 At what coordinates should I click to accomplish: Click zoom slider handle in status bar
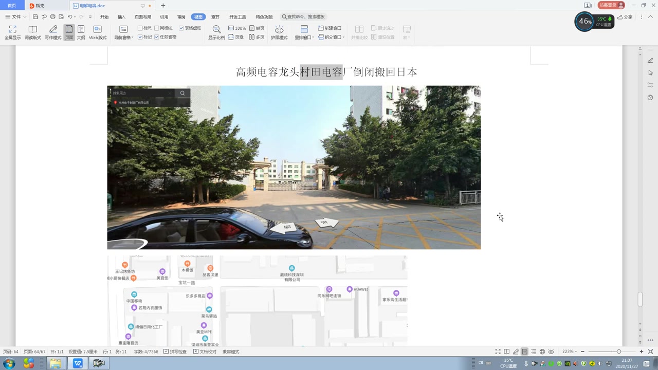pos(619,351)
